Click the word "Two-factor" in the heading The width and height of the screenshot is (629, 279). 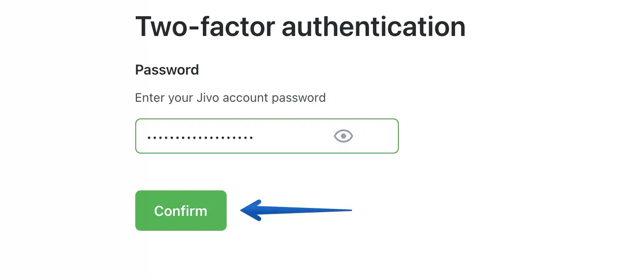205,26
